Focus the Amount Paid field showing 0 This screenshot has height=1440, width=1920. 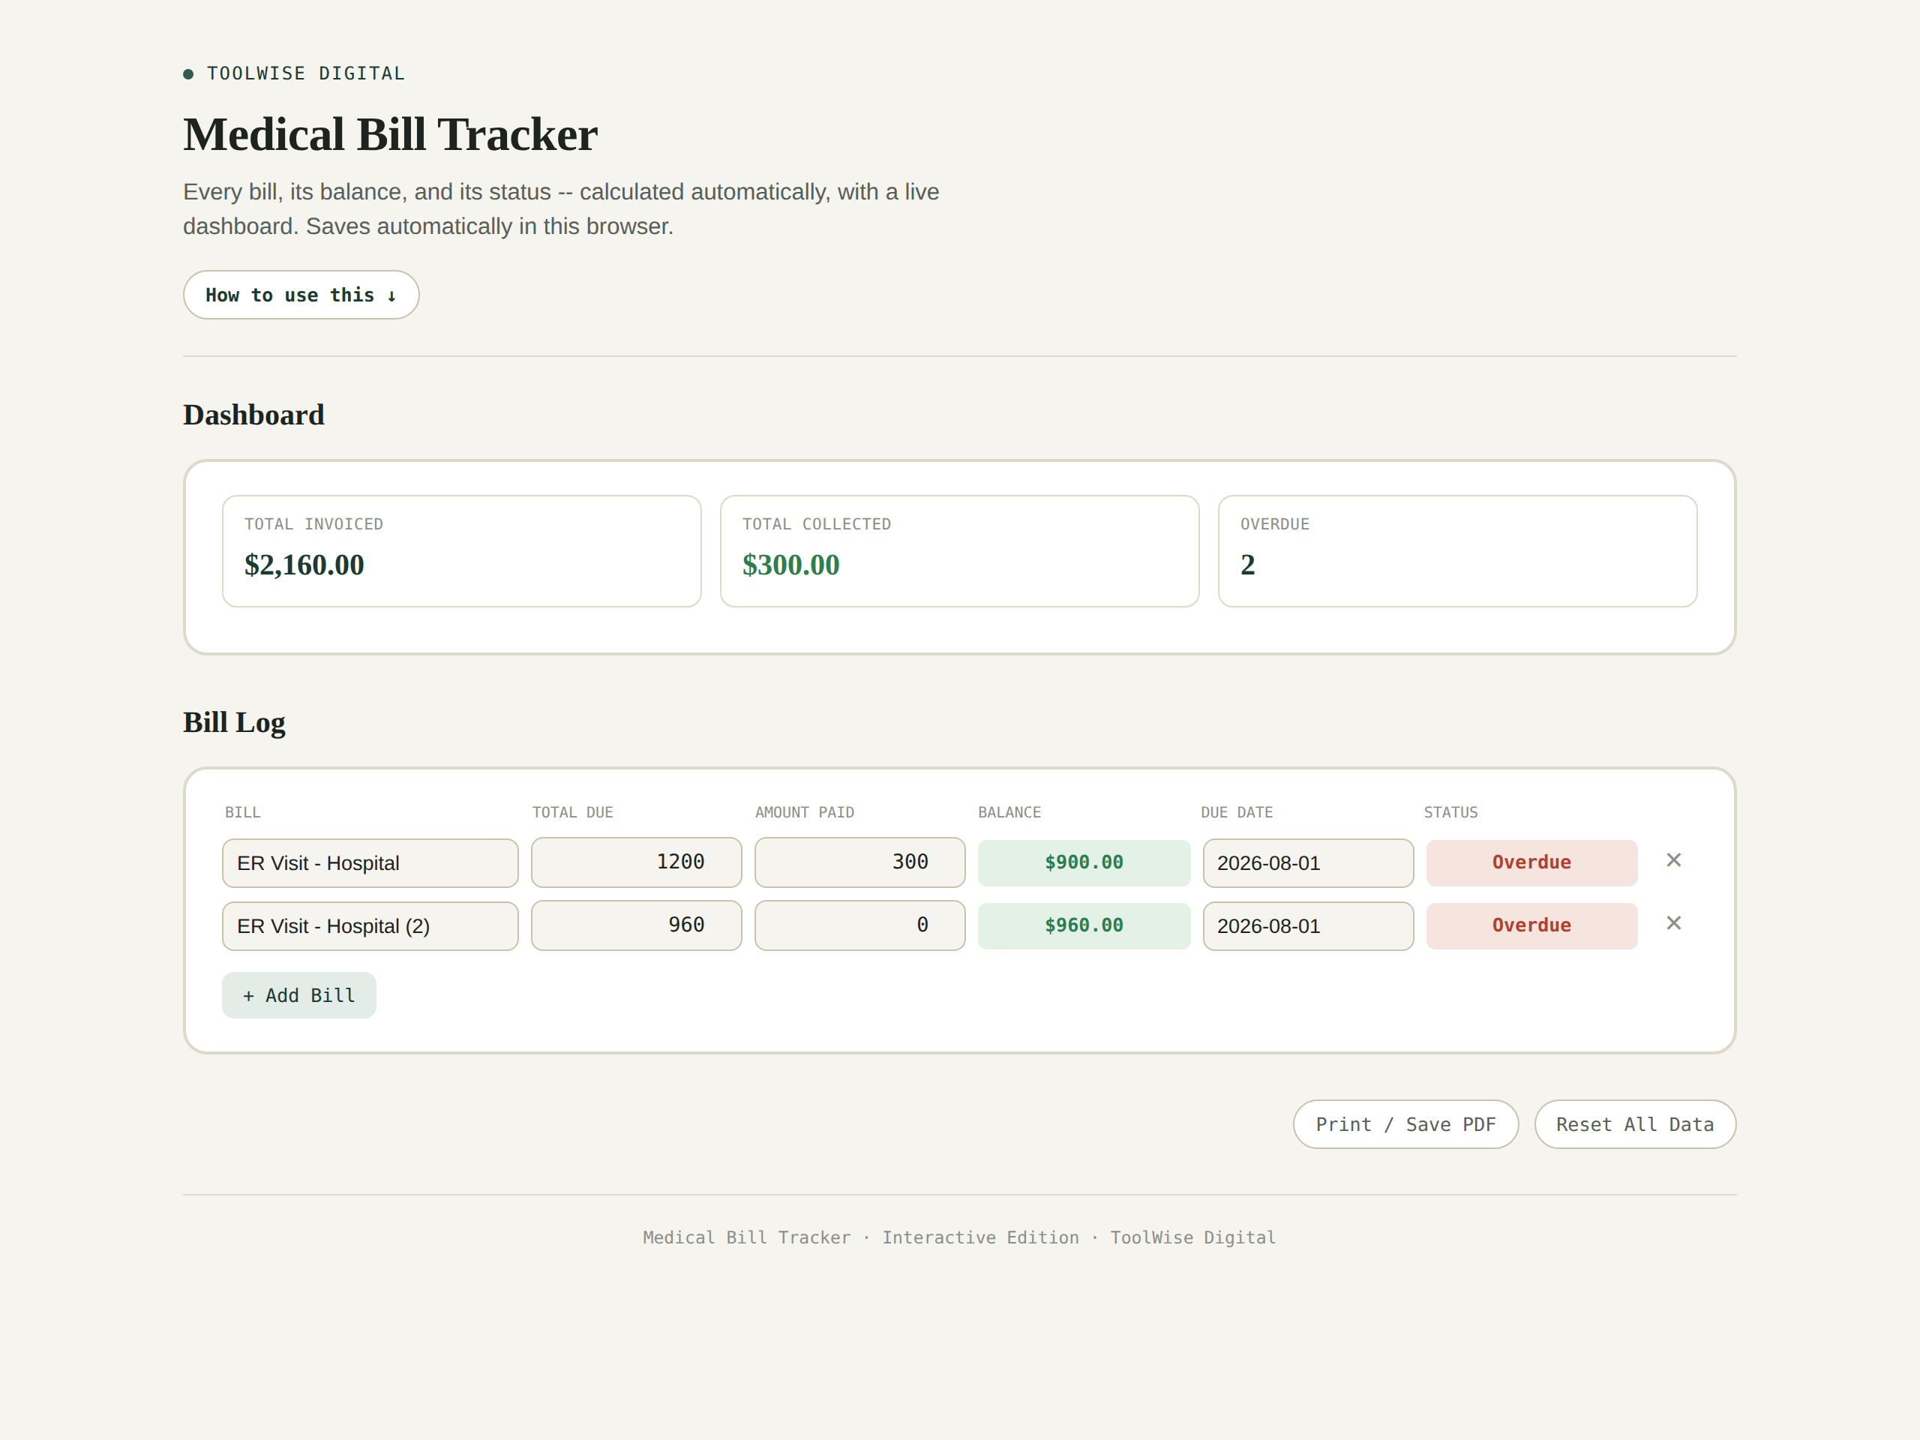pyautogui.click(x=860, y=925)
